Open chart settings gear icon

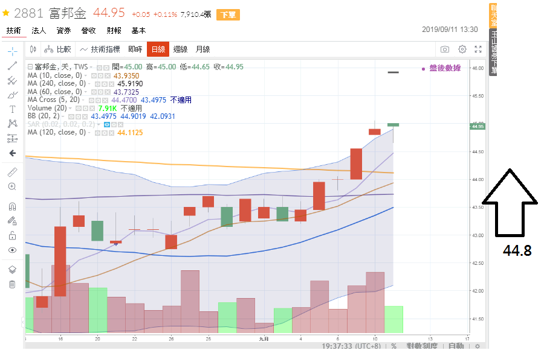point(462,49)
